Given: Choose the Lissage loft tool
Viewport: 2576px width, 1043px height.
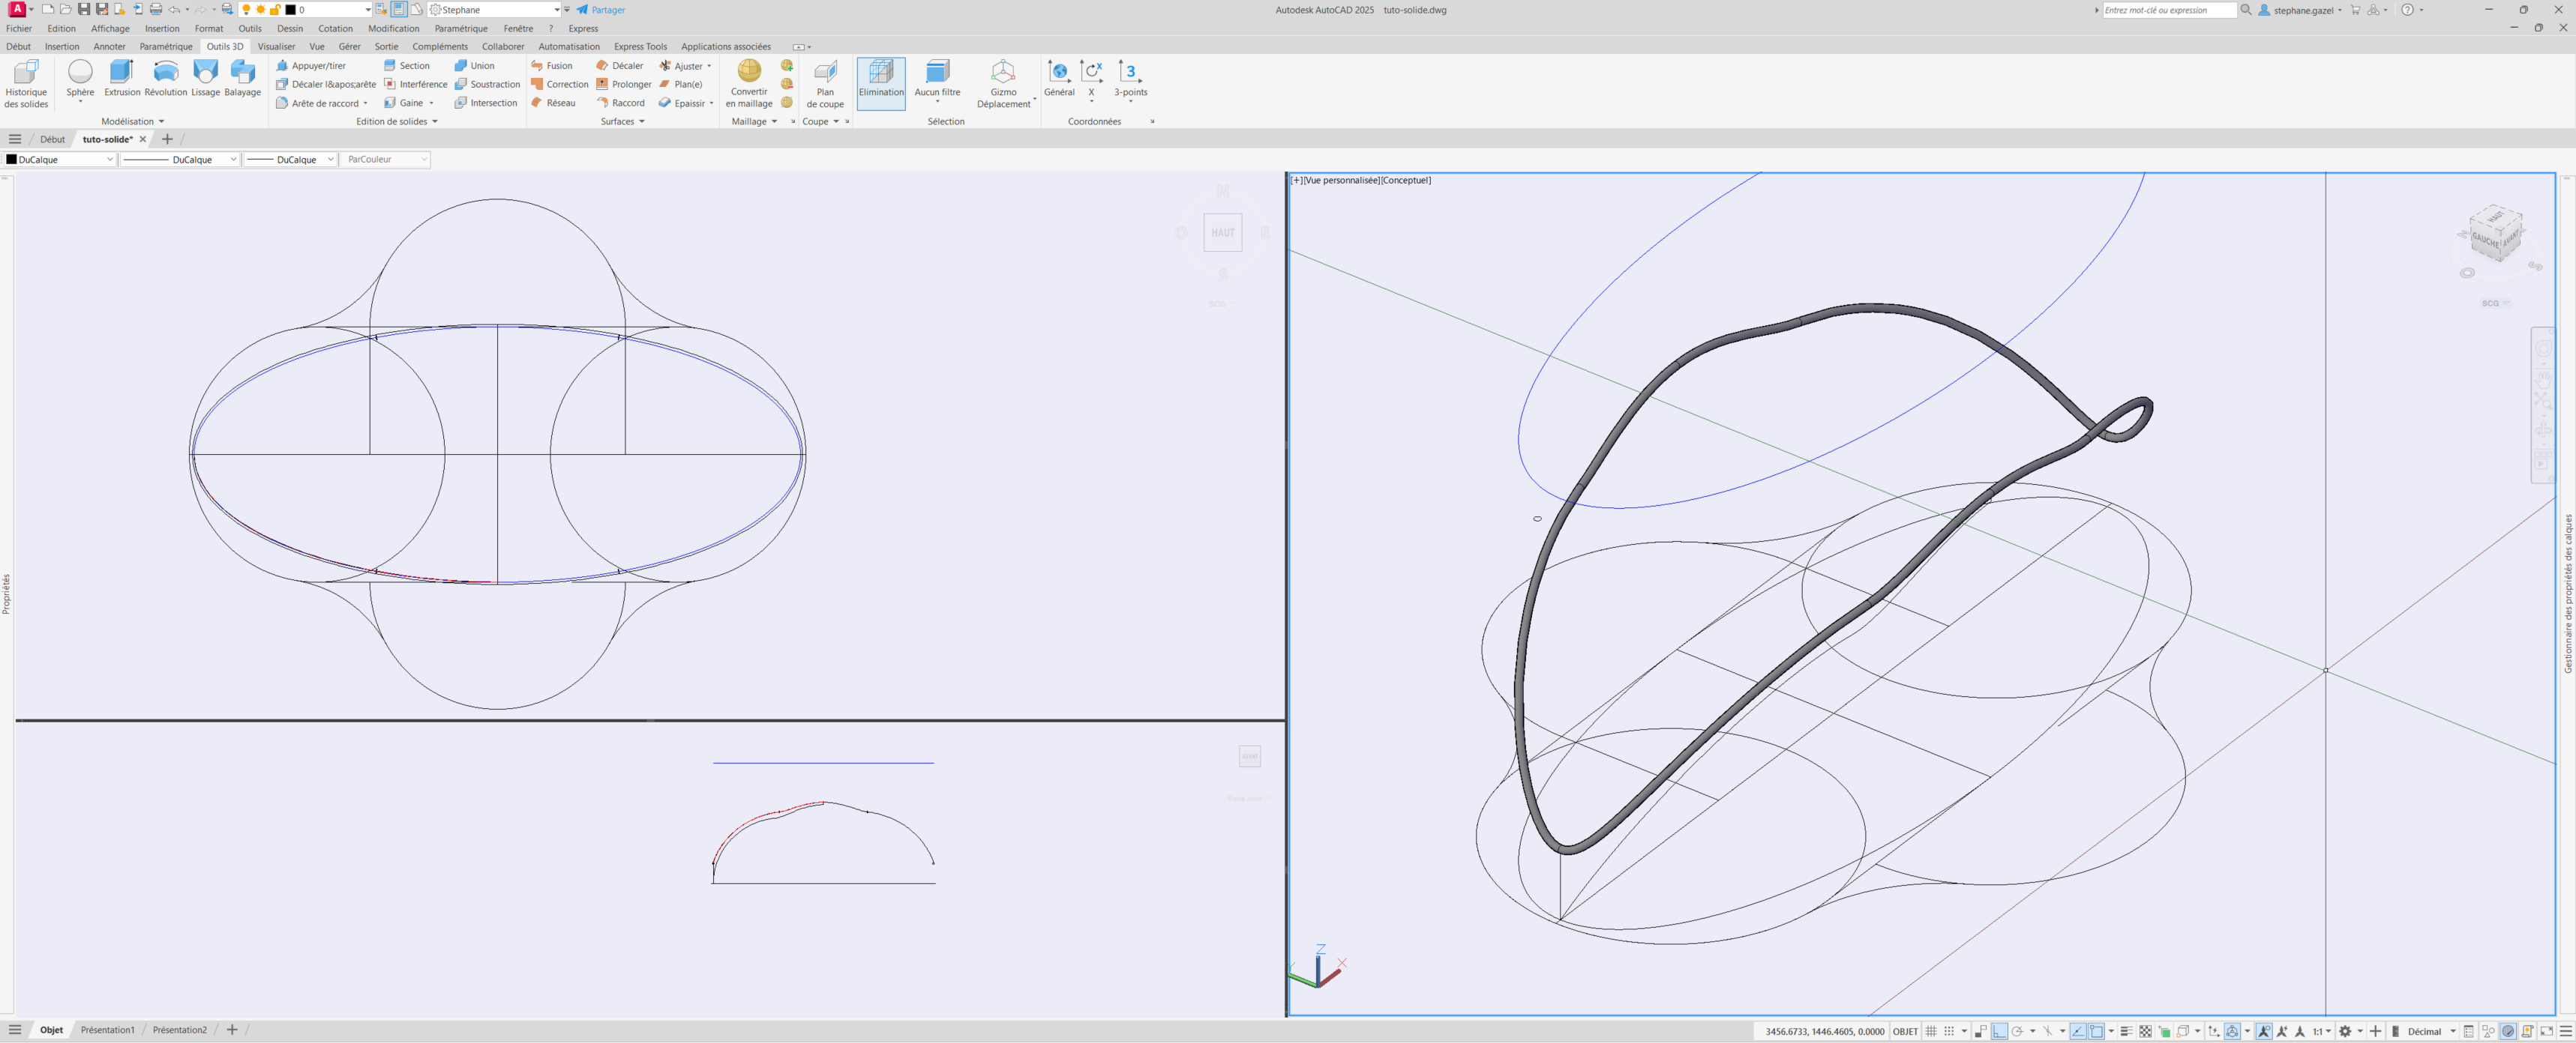Looking at the screenshot, I should tap(205, 72).
